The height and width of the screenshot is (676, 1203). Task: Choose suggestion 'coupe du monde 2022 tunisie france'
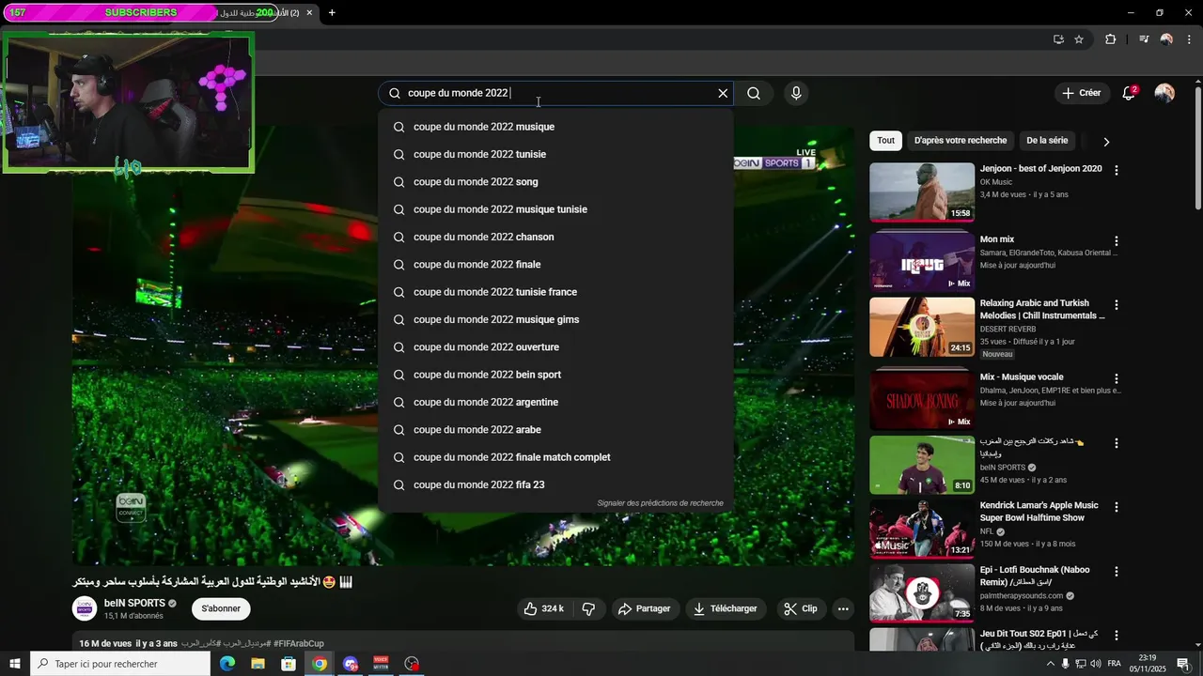pyautogui.click(x=555, y=292)
